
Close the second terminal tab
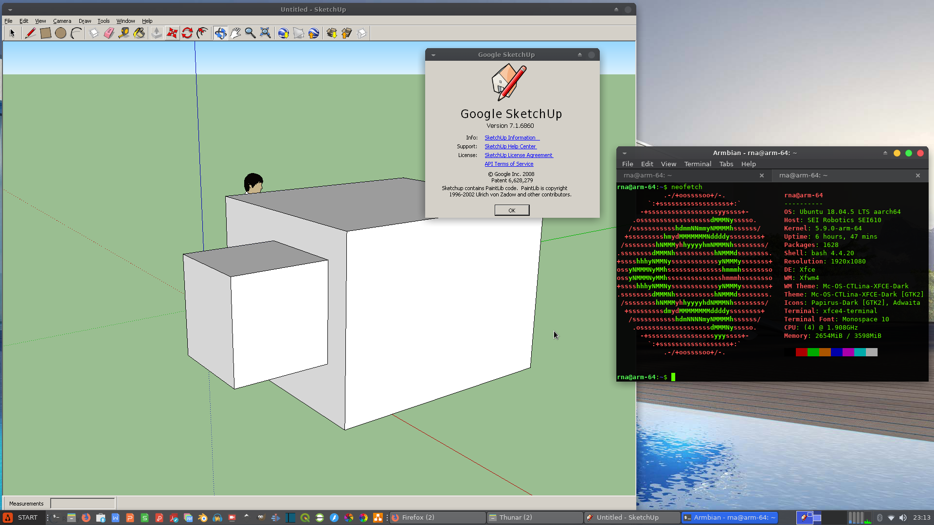(x=918, y=175)
